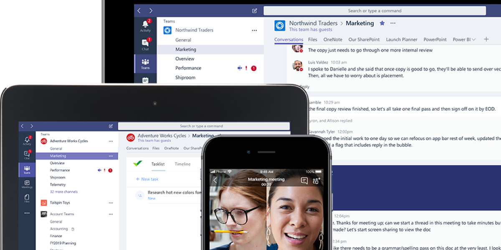This screenshot has width=501, height=250.
Task: Switch to the desktop Conversations tab
Action: click(288, 40)
